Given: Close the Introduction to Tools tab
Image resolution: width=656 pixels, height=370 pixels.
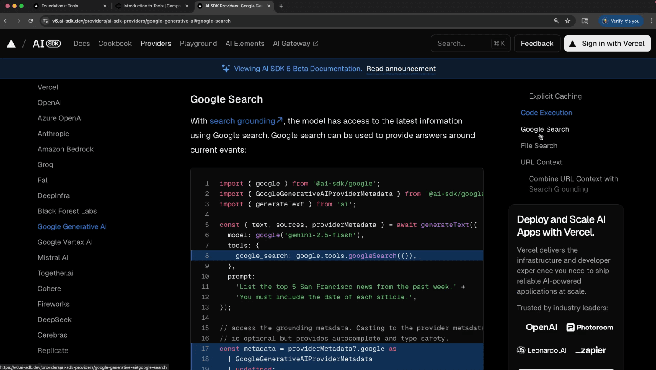Looking at the screenshot, I should (187, 6).
